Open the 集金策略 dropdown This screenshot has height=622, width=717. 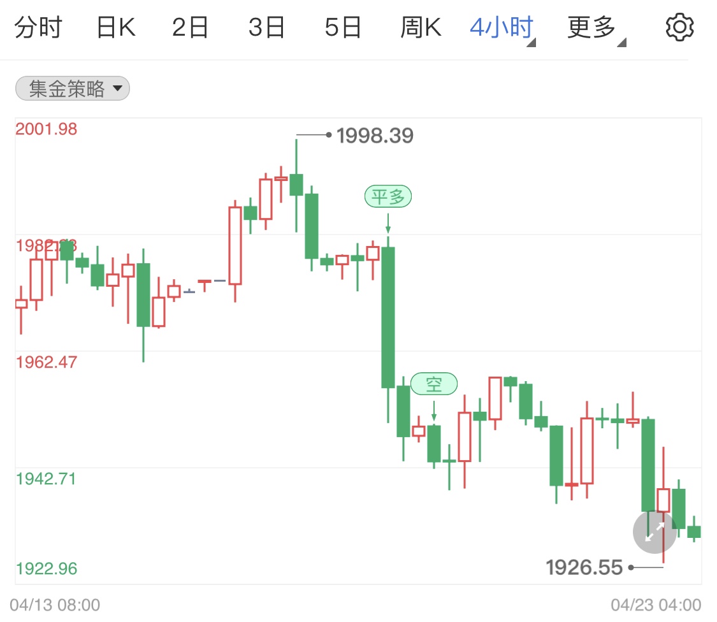click(71, 88)
